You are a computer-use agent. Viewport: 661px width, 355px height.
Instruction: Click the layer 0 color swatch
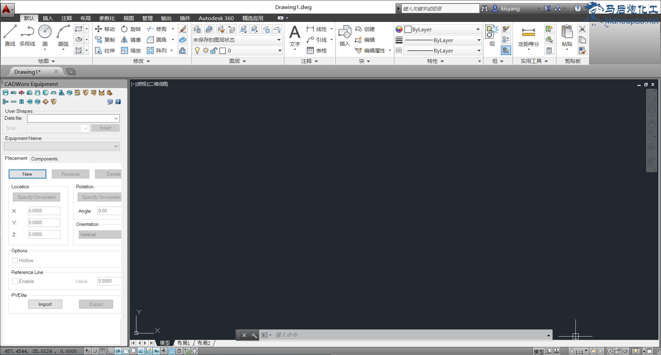(223, 51)
